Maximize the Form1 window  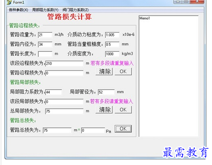coord(186,2)
